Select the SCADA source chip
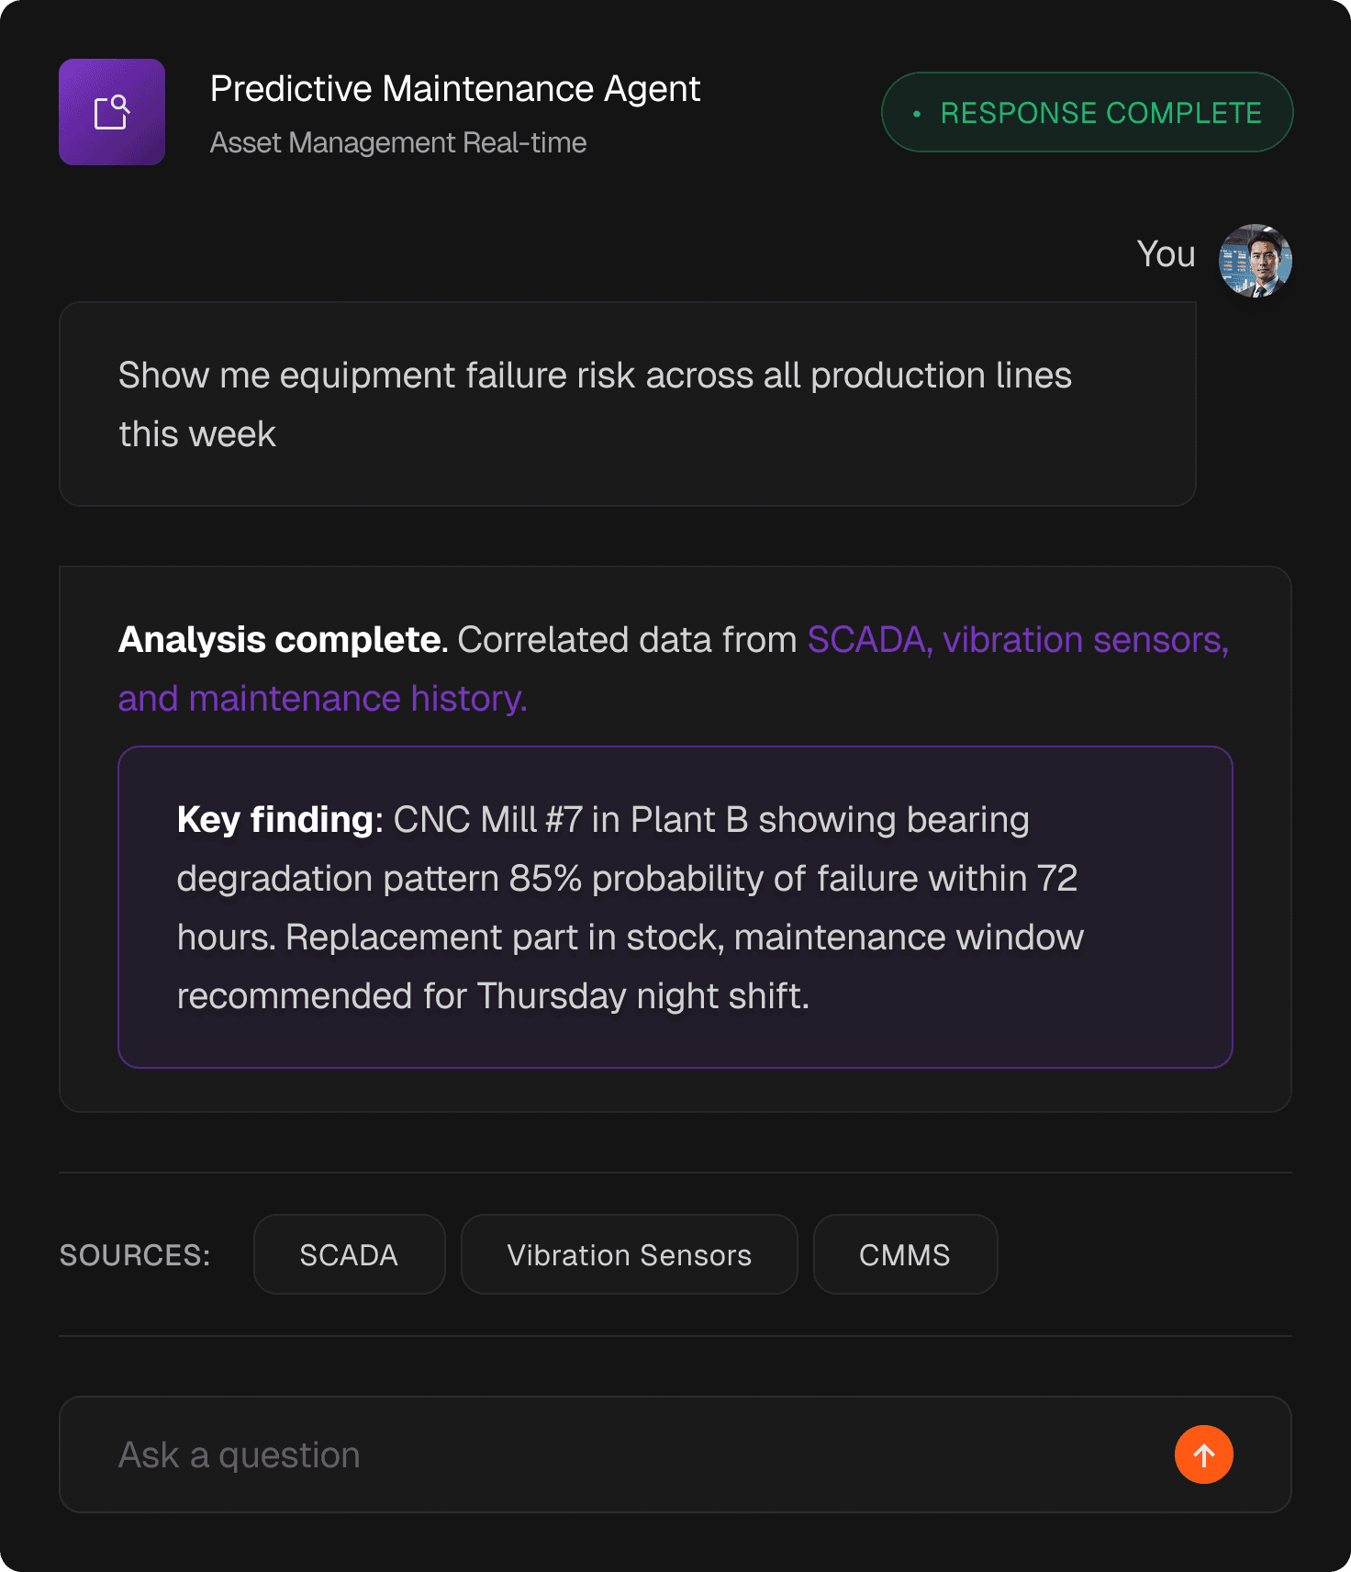The width and height of the screenshot is (1351, 1572). 349,1254
